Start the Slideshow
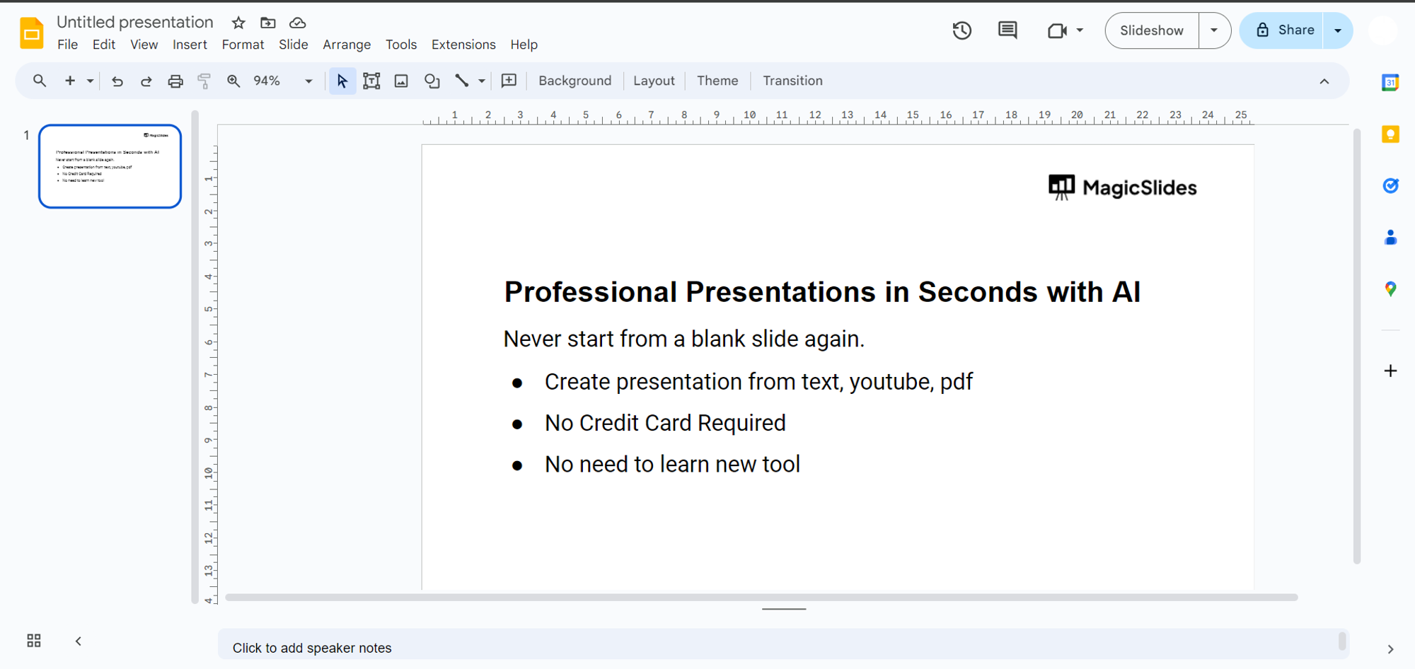The image size is (1415, 669). tap(1152, 30)
